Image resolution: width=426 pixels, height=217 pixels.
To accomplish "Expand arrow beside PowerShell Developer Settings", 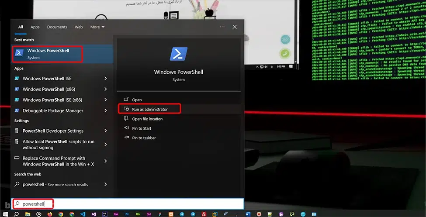I will click(106, 131).
